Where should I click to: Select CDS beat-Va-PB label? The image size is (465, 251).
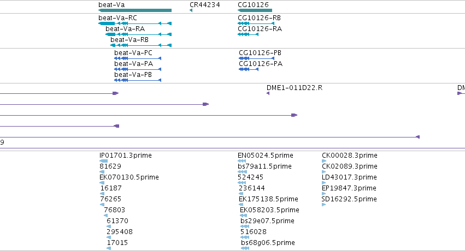coord(133,75)
